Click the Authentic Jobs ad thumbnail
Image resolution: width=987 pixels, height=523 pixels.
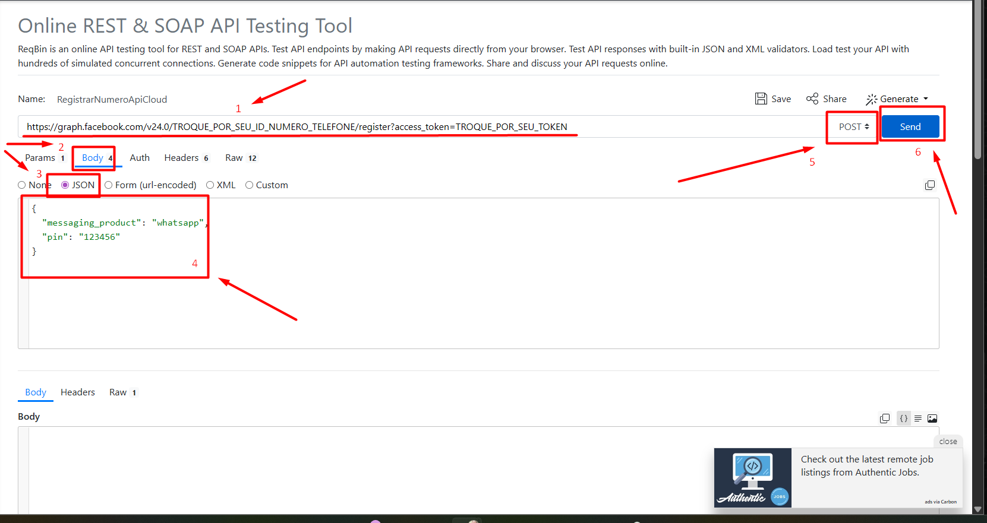pyautogui.click(x=753, y=478)
